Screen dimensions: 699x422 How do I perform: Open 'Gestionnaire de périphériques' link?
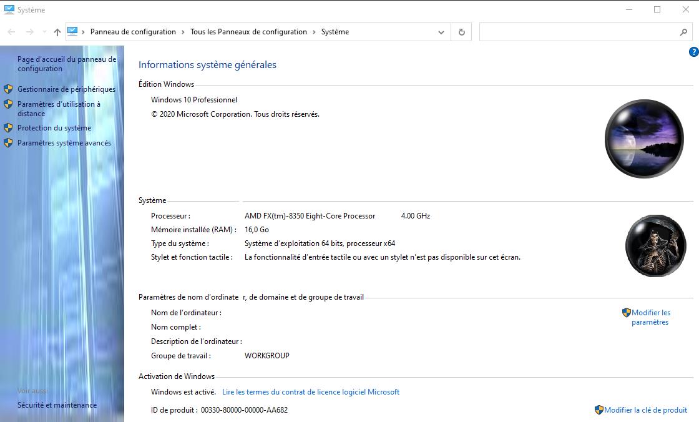(66, 89)
